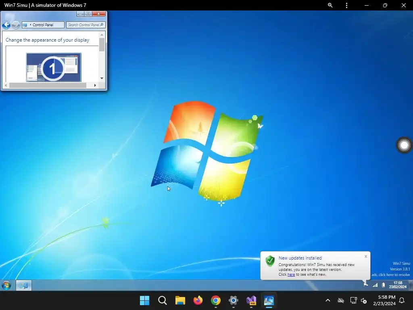413x310 pixels.
Task: Click the 'ads, click here to resolve' text
Action: click(391, 274)
